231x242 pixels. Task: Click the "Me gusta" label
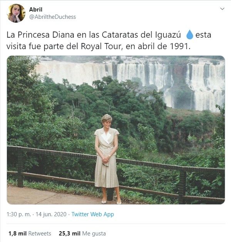coord(94,233)
